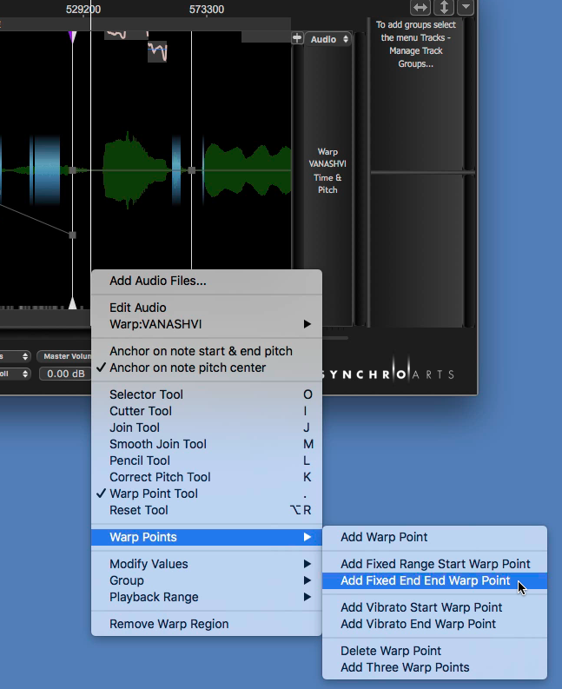562x689 pixels.
Task: Select Add Three Warp Points
Action: tap(405, 667)
